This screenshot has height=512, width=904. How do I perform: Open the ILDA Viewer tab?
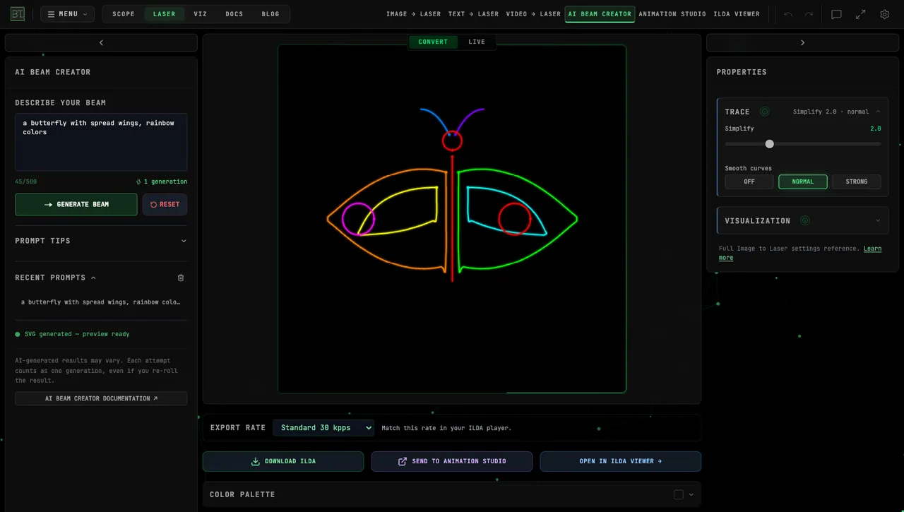[x=737, y=14]
